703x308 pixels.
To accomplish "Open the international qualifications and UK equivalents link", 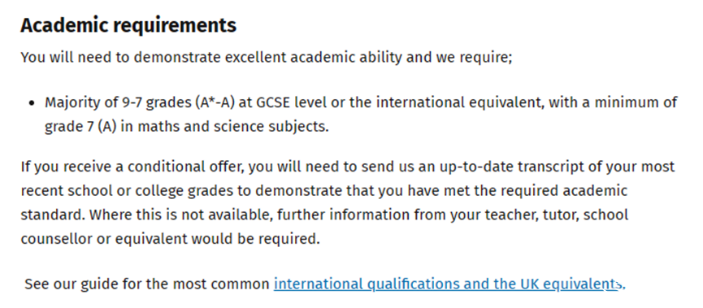I will click(x=449, y=284).
